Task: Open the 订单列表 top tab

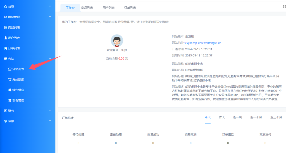Action: tap(130, 8)
